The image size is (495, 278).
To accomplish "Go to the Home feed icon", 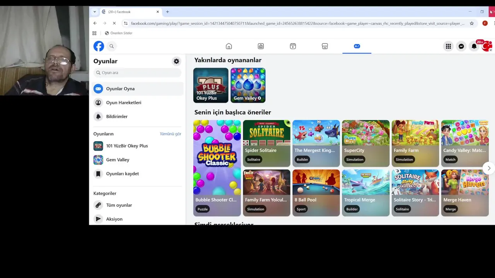I will (229, 46).
